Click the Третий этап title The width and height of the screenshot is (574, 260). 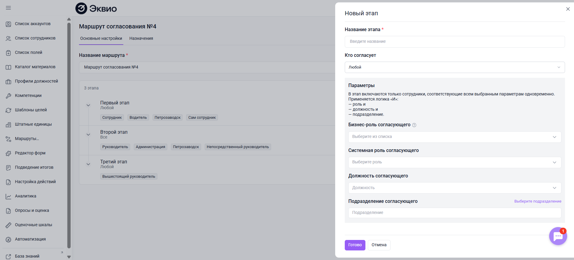pyautogui.click(x=114, y=162)
